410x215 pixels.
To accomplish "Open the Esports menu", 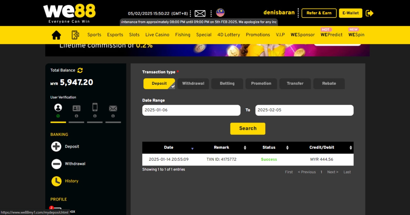I will coord(115,35).
